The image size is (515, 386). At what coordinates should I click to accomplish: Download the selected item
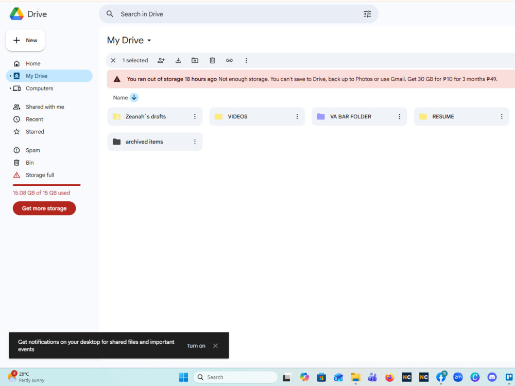point(178,60)
